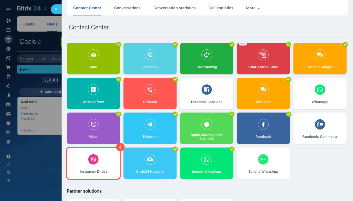Image resolution: width=353 pixels, height=201 pixels.
Task: Open the Deal #425 card title
Action: click(29, 102)
